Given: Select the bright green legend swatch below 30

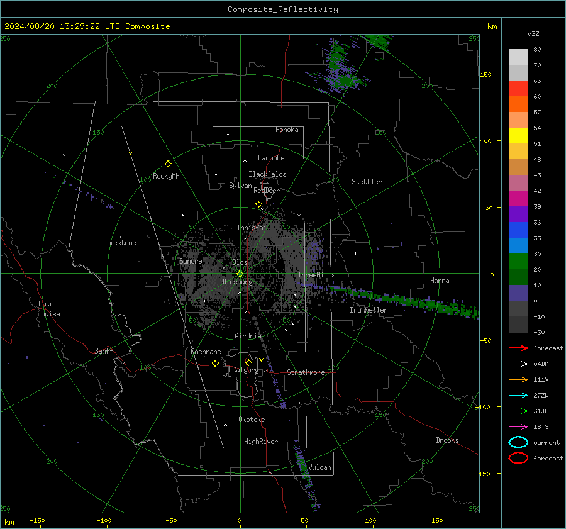Looking at the screenshot, I should 518,262.
